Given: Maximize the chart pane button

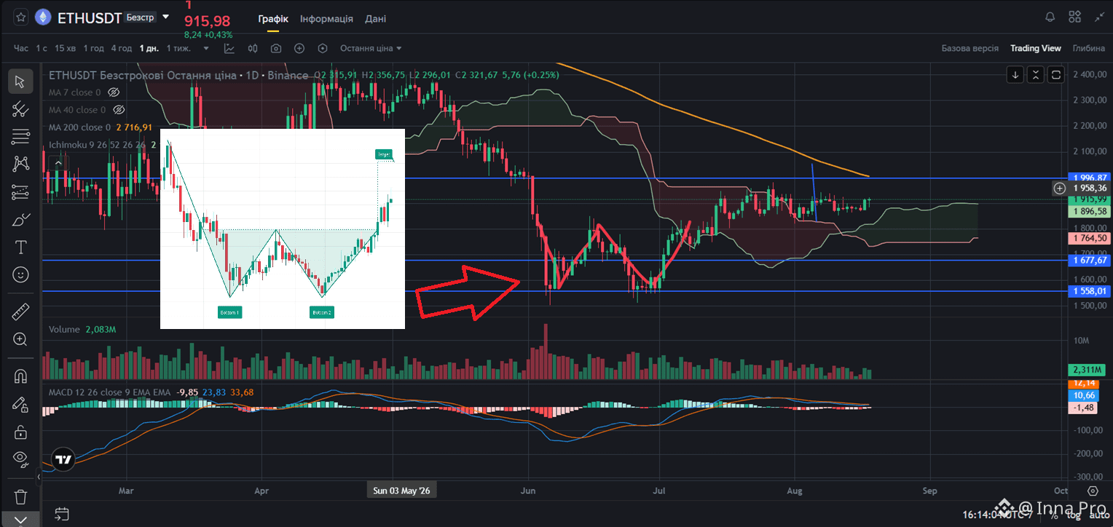Looking at the screenshot, I should pos(1057,74).
